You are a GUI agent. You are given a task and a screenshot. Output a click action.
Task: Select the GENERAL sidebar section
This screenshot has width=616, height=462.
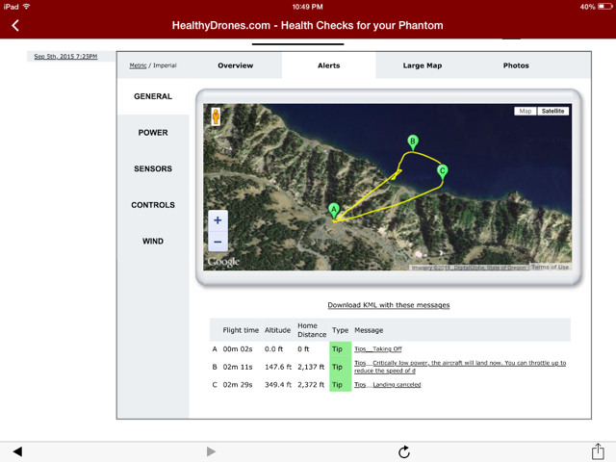[x=153, y=96]
